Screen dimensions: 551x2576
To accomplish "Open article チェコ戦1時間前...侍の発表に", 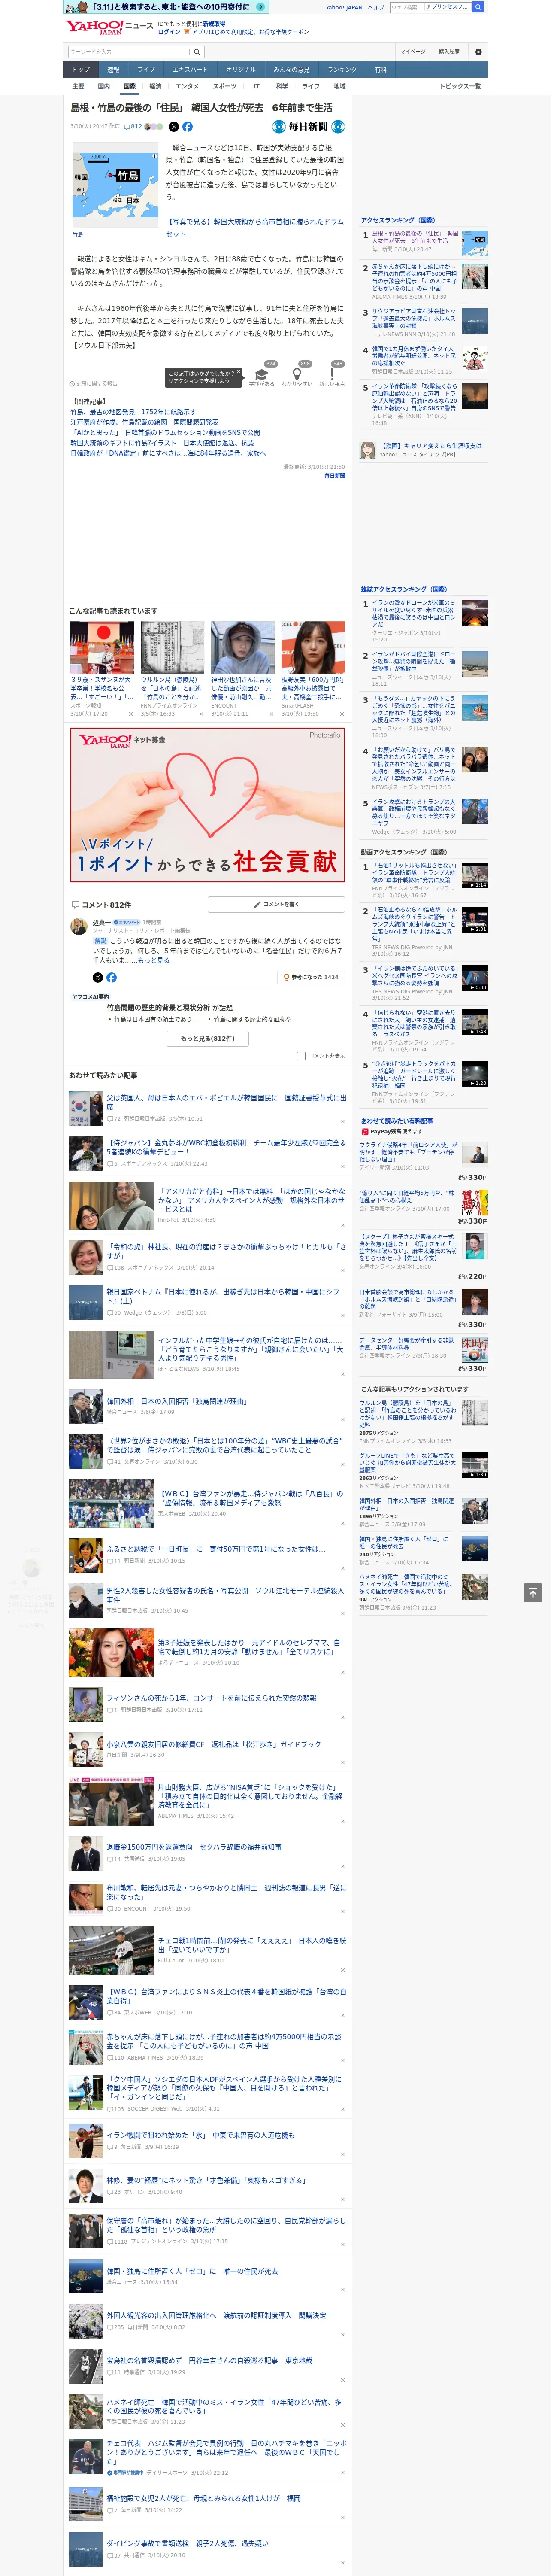I will [251, 1945].
